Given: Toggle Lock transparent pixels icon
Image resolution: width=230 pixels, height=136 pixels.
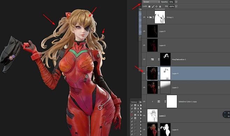Looking at the screenshot, I should (149, 6).
